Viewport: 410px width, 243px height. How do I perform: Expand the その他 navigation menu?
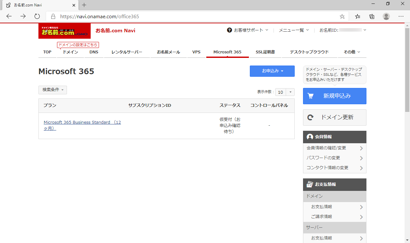pyautogui.click(x=352, y=52)
